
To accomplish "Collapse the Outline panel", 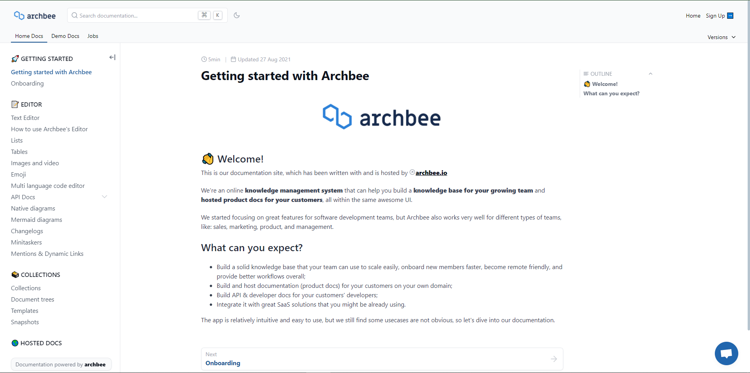I will tap(650, 73).
